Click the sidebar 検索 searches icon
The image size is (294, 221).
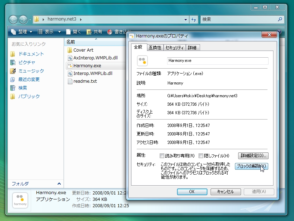coord(13,88)
